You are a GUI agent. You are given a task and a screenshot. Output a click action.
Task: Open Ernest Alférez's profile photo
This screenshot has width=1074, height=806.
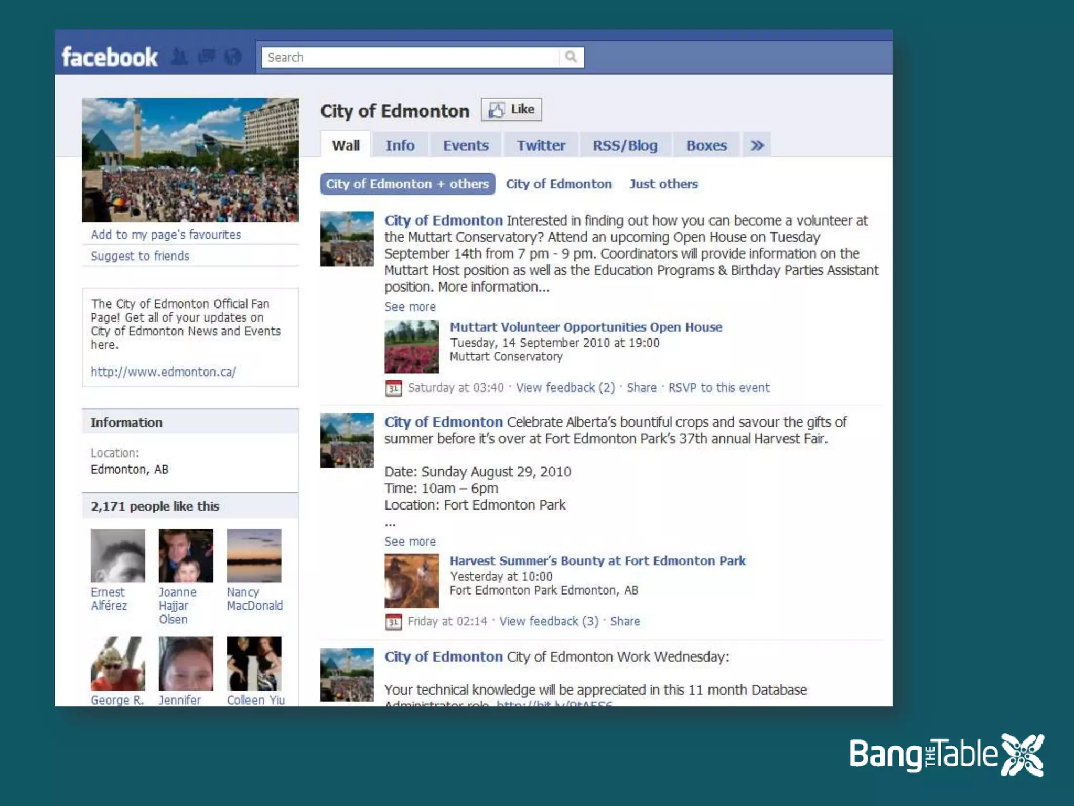pos(117,556)
